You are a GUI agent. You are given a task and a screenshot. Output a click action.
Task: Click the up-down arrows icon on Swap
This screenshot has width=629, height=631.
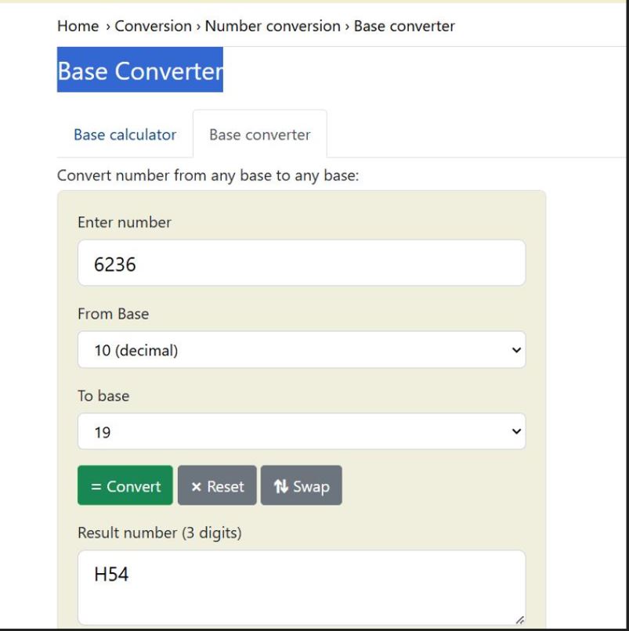pyautogui.click(x=281, y=486)
